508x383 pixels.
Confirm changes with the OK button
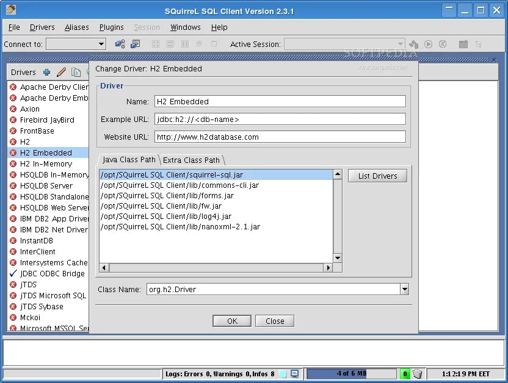tap(231, 320)
